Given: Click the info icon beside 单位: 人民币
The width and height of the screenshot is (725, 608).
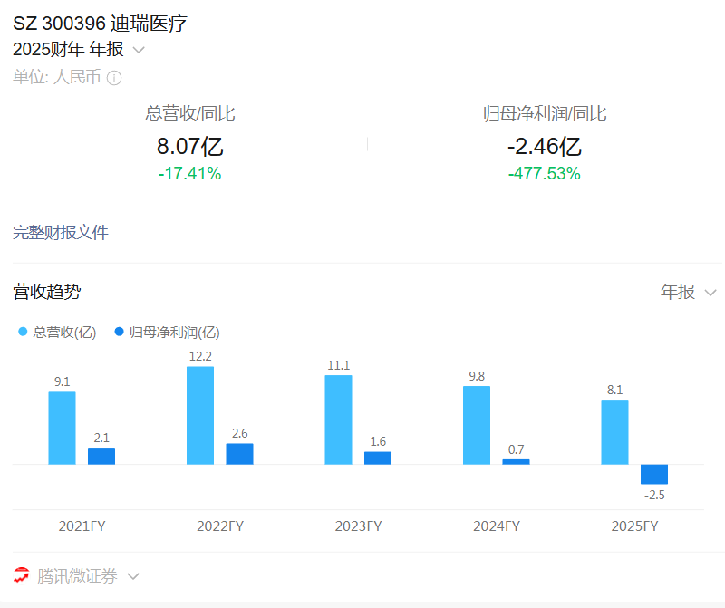Looking at the screenshot, I should 114,78.
